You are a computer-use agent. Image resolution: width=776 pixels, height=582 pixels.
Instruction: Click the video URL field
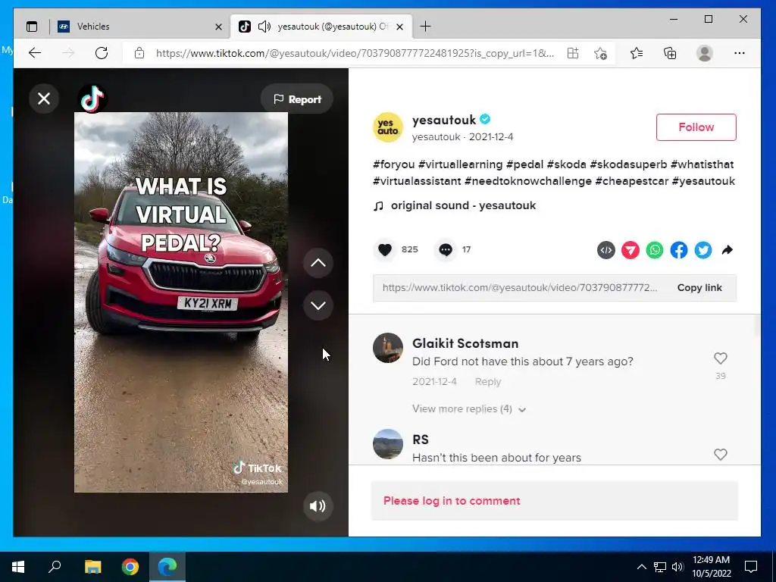[x=520, y=287]
